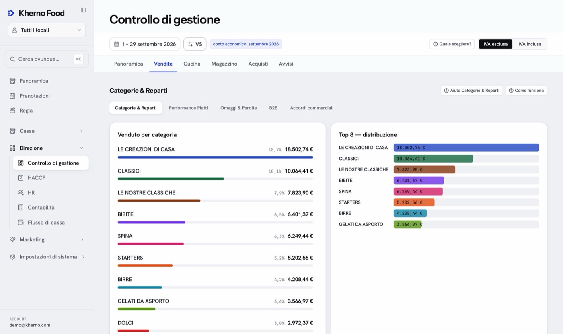
Task: Click the Cassa register icon
Action: click(x=12, y=131)
